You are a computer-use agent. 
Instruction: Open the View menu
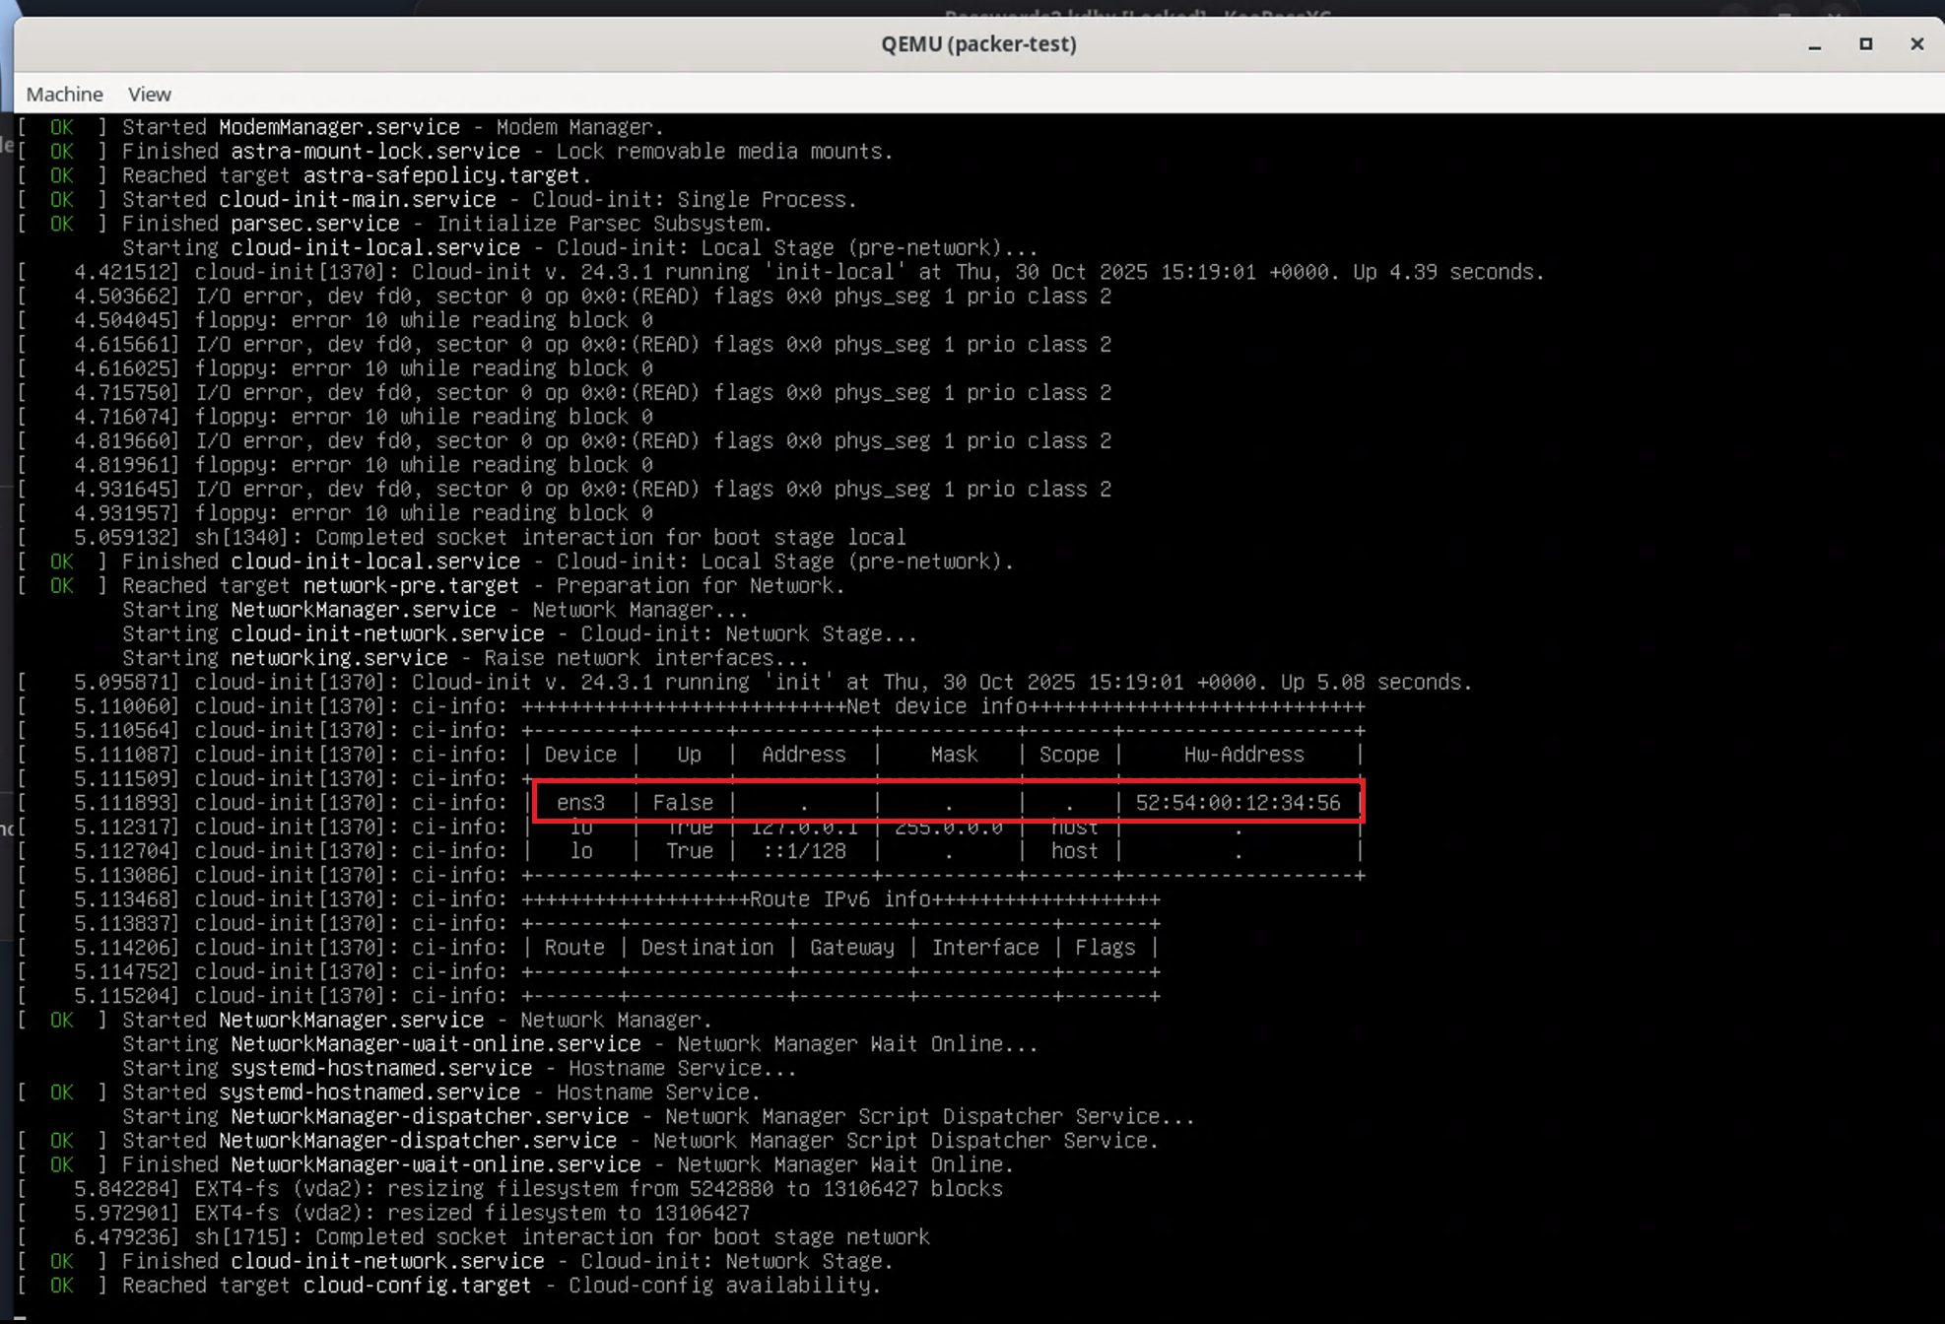click(149, 94)
